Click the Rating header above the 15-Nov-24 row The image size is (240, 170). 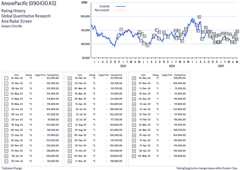tap(156, 75)
